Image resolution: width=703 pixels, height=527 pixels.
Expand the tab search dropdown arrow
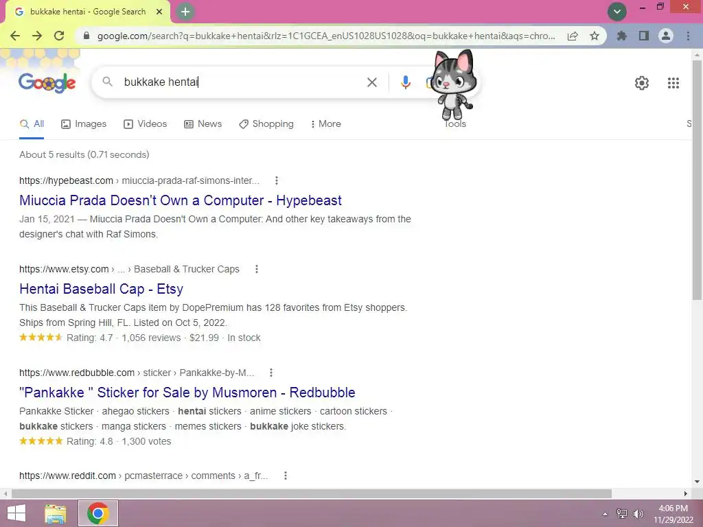click(617, 12)
